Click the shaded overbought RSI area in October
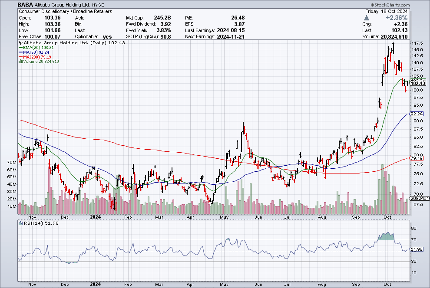The height and width of the screenshot is (288, 430). [386, 237]
